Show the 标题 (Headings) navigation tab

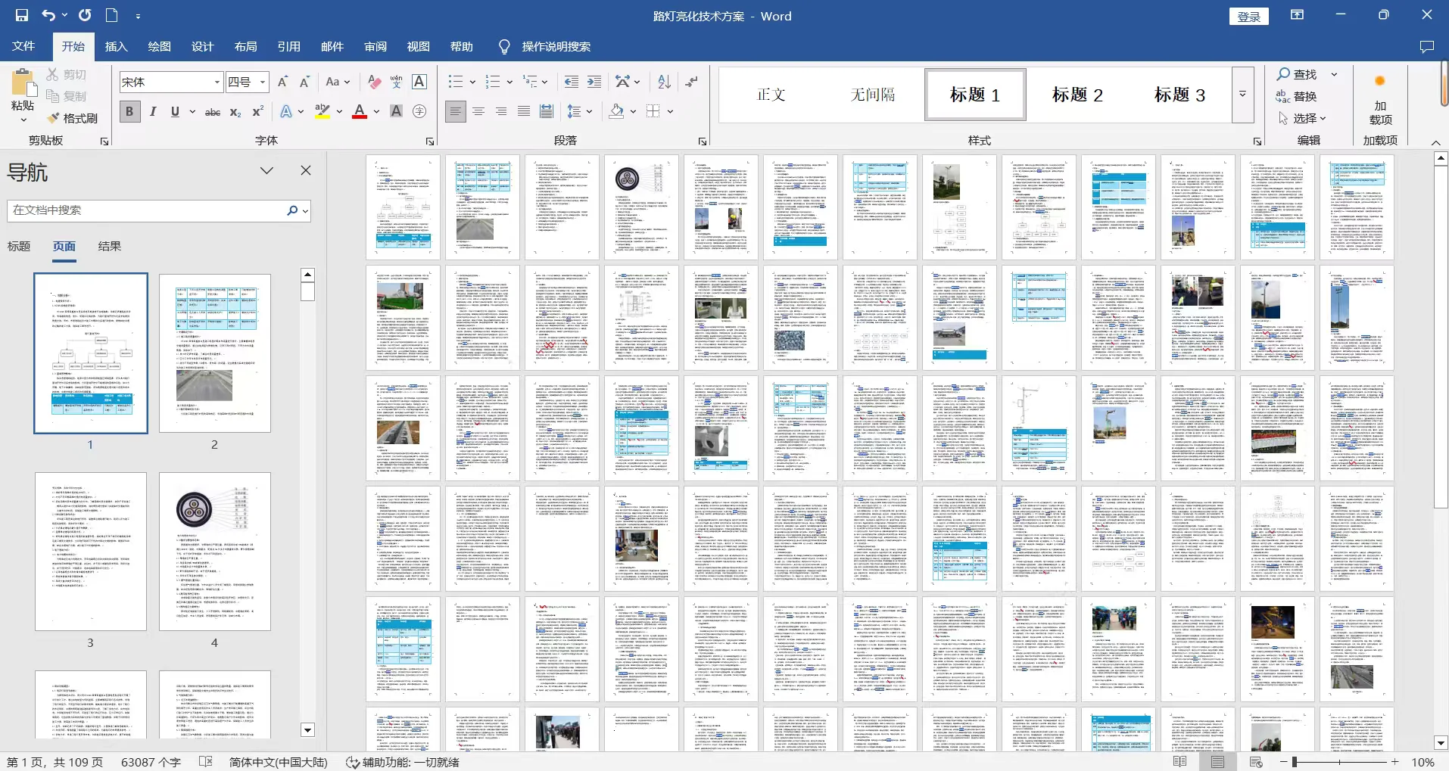[x=19, y=247]
